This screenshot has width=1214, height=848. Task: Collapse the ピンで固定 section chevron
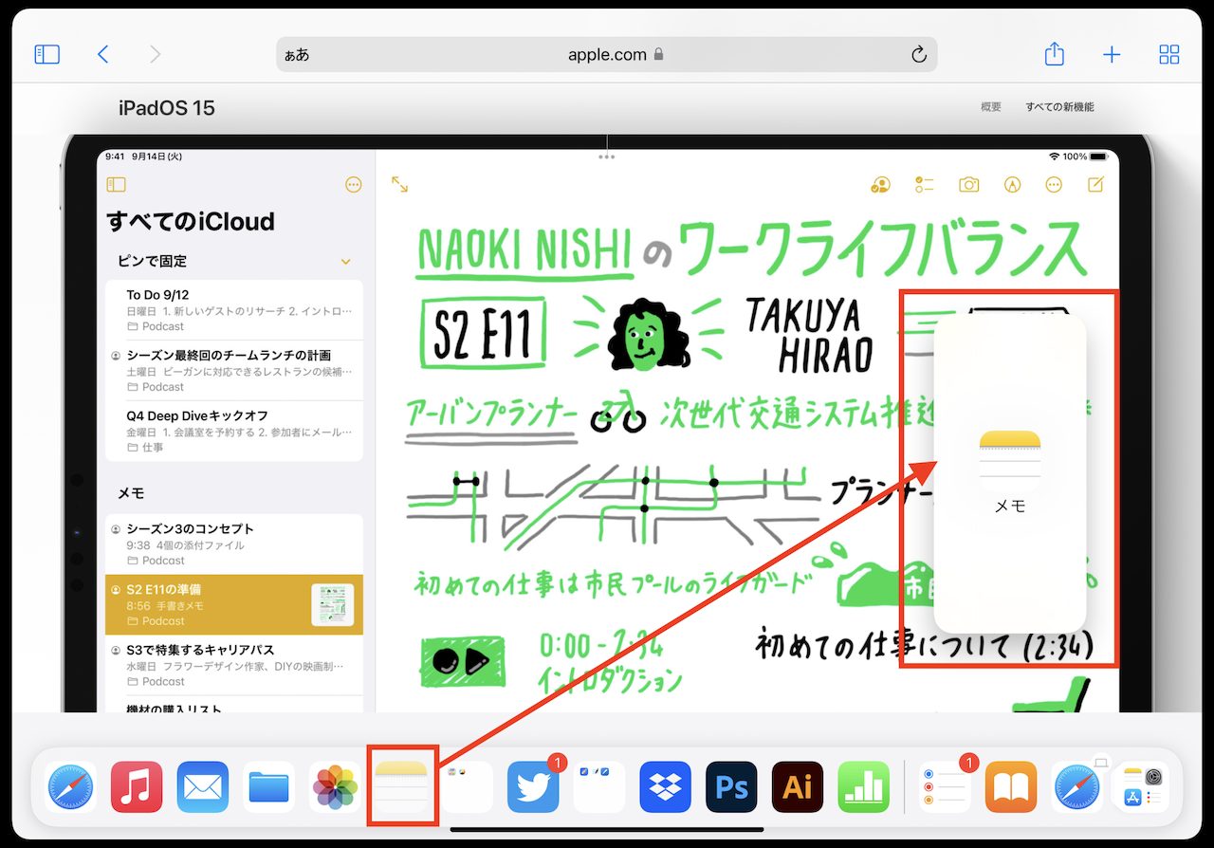click(x=346, y=262)
